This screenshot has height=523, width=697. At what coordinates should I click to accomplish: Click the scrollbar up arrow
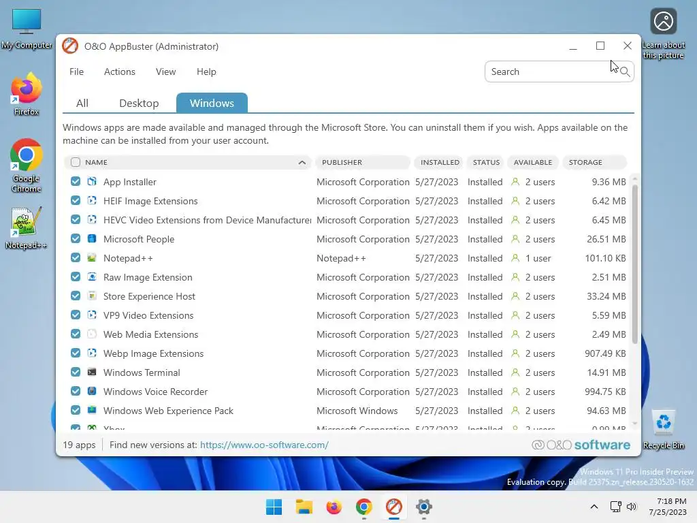(635, 178)
